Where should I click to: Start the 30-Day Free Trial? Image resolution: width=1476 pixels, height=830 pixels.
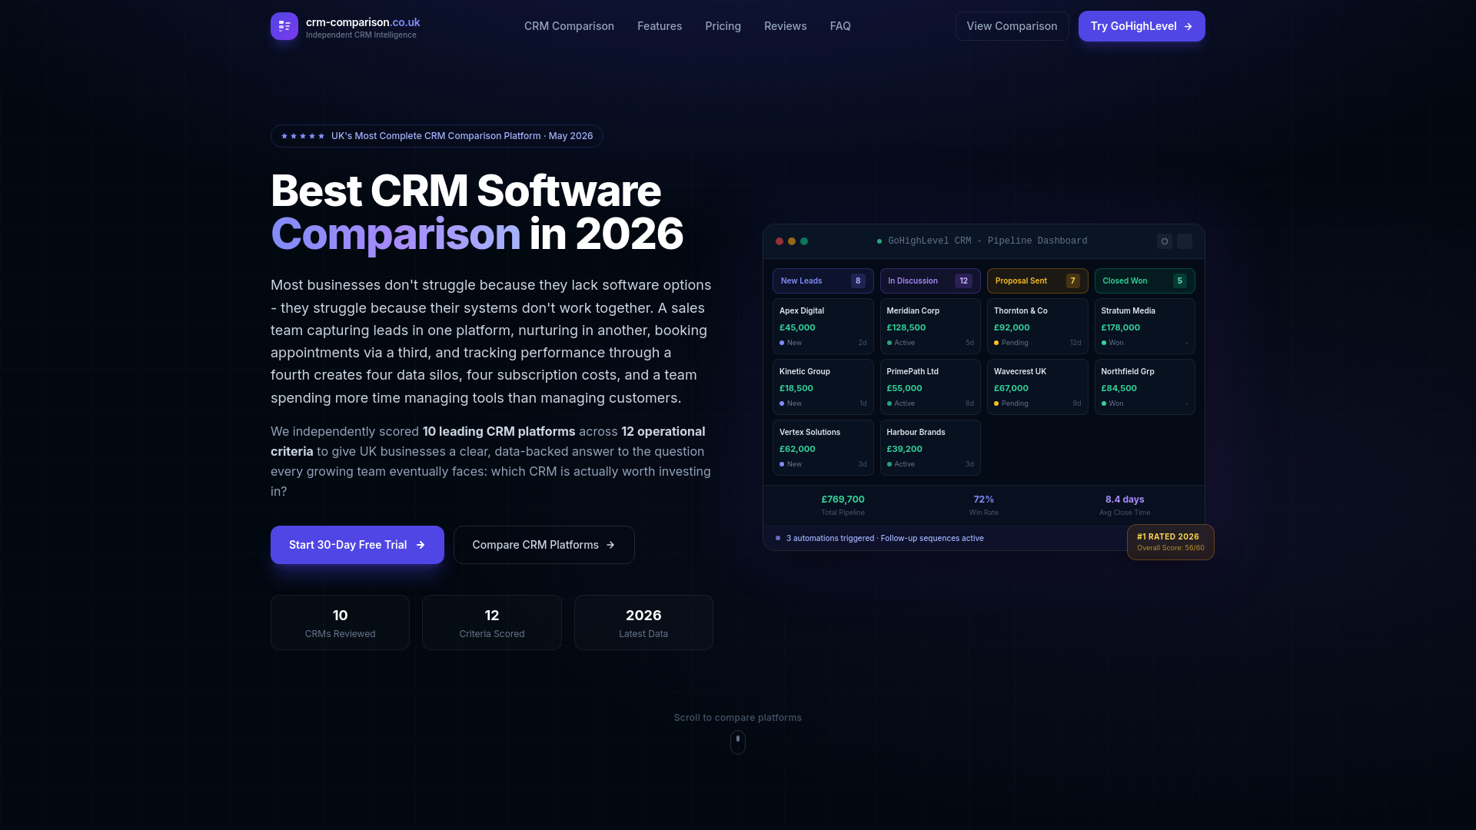point(357,545)
